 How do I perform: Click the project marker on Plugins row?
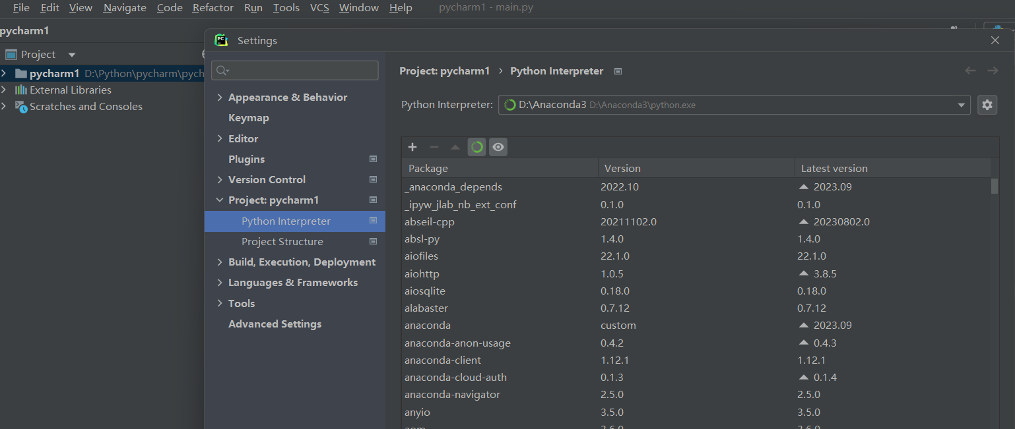[373, 159]
